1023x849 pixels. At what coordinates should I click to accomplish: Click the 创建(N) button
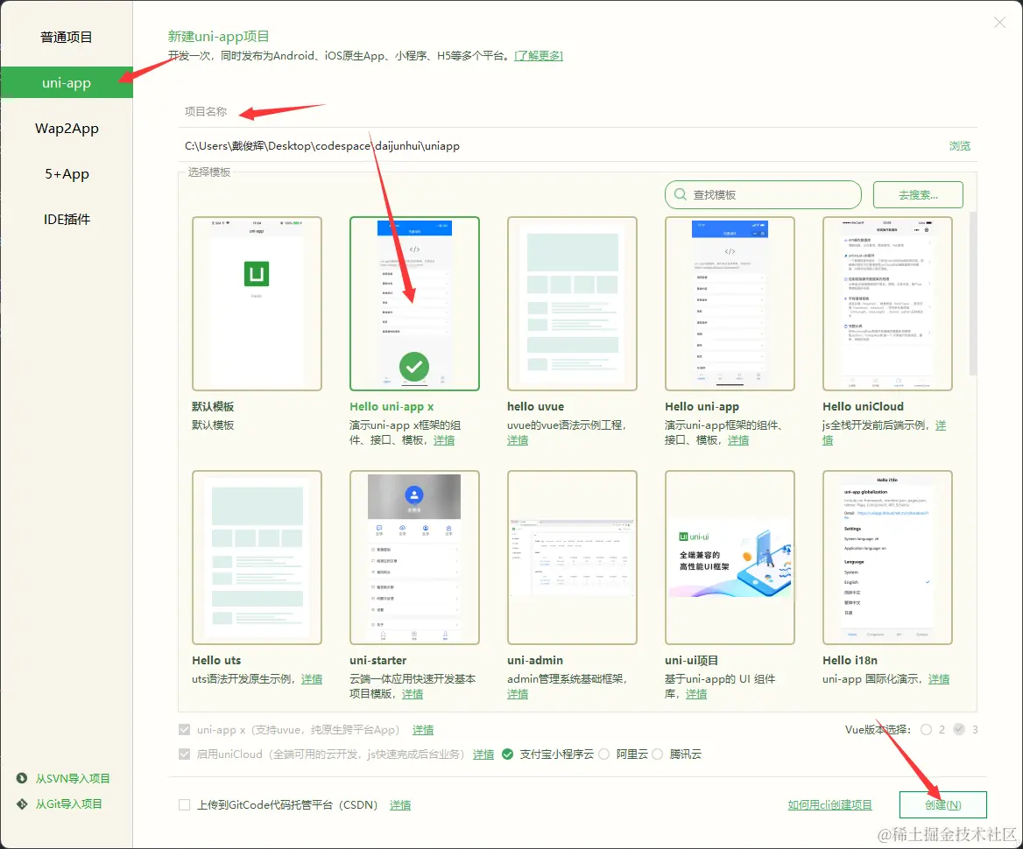942,804
